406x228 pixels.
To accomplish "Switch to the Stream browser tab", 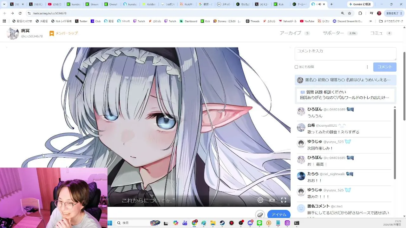I will coord(92,4).
